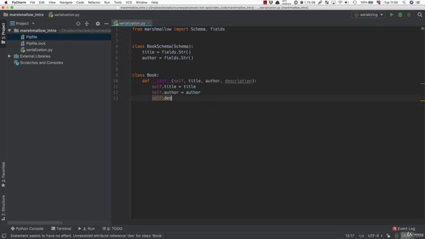Open the PyCharm application menu
The width and height of the screenshot is (425, 239).
pyautogui.click(x=19, y=3)
